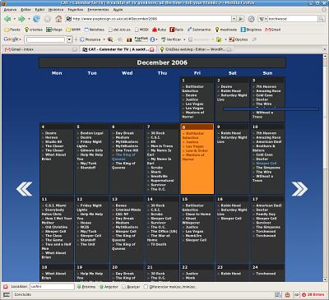The width and height of the screenshot is (329, 300).
Task: Switch to the Gmail - Inbox tab
Action: (40, 49)
